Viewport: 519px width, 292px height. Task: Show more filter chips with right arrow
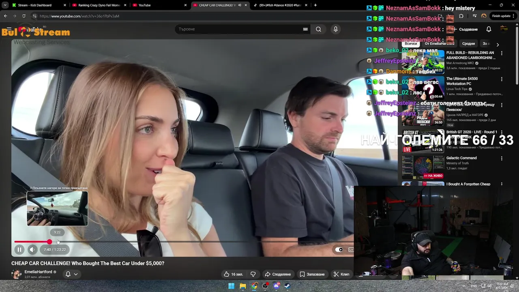pyautogui.click(x=498, y=44)
